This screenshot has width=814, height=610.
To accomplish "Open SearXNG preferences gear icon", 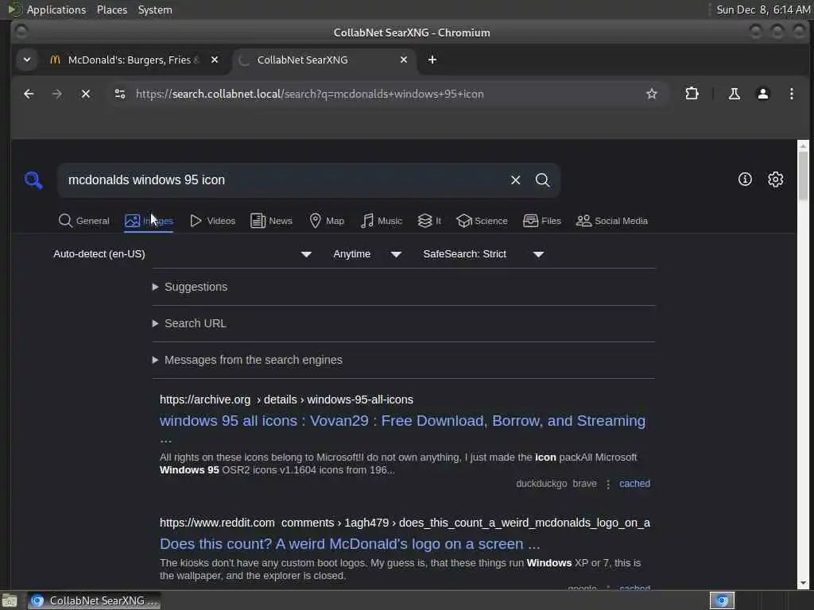I will click(776, 180).
